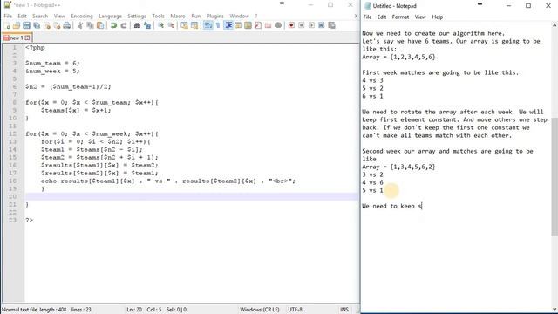Open the Edit menu in Untitled Notepad
This screenshot has height=314, width=558.
click(382, 17)
